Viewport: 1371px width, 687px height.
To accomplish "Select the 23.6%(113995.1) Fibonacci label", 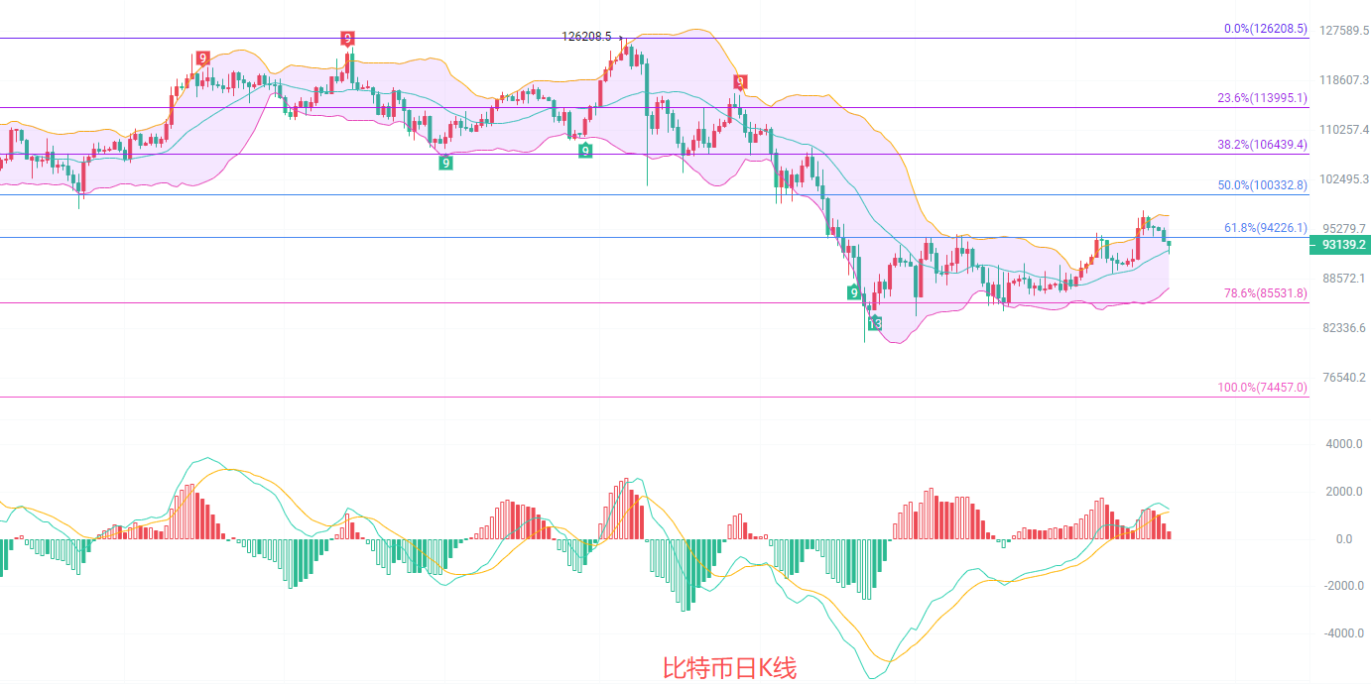I will coord(1262,98).
